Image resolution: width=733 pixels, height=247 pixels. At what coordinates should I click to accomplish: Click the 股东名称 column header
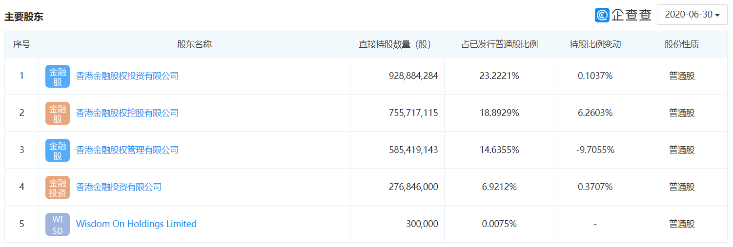[x=194, y=44]
